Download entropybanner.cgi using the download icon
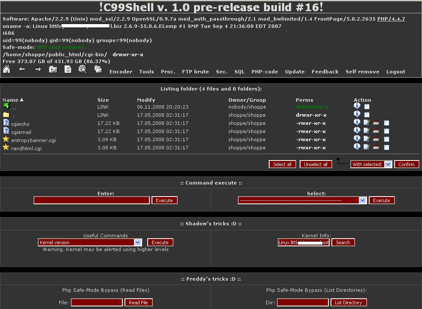The height and width of the screenshot is (309, 422). pyautogui.click(x=376, y=139)
